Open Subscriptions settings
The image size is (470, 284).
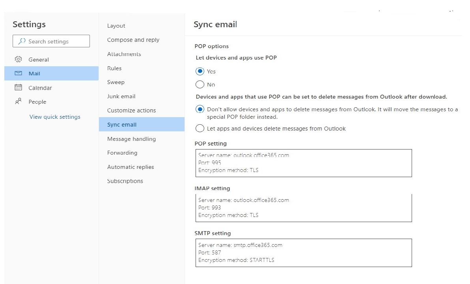tap(125, 181)
